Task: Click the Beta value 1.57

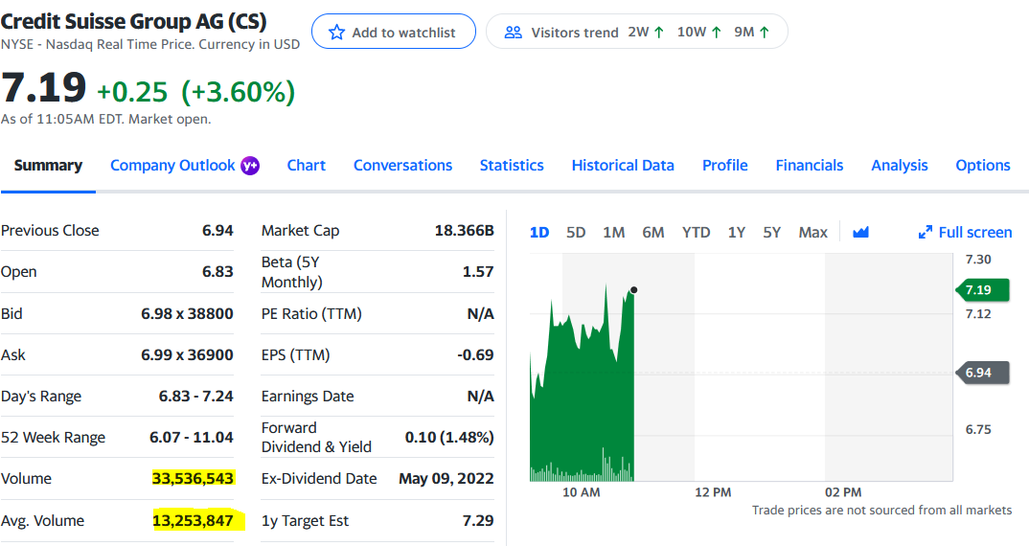Action: click(478, 272)
